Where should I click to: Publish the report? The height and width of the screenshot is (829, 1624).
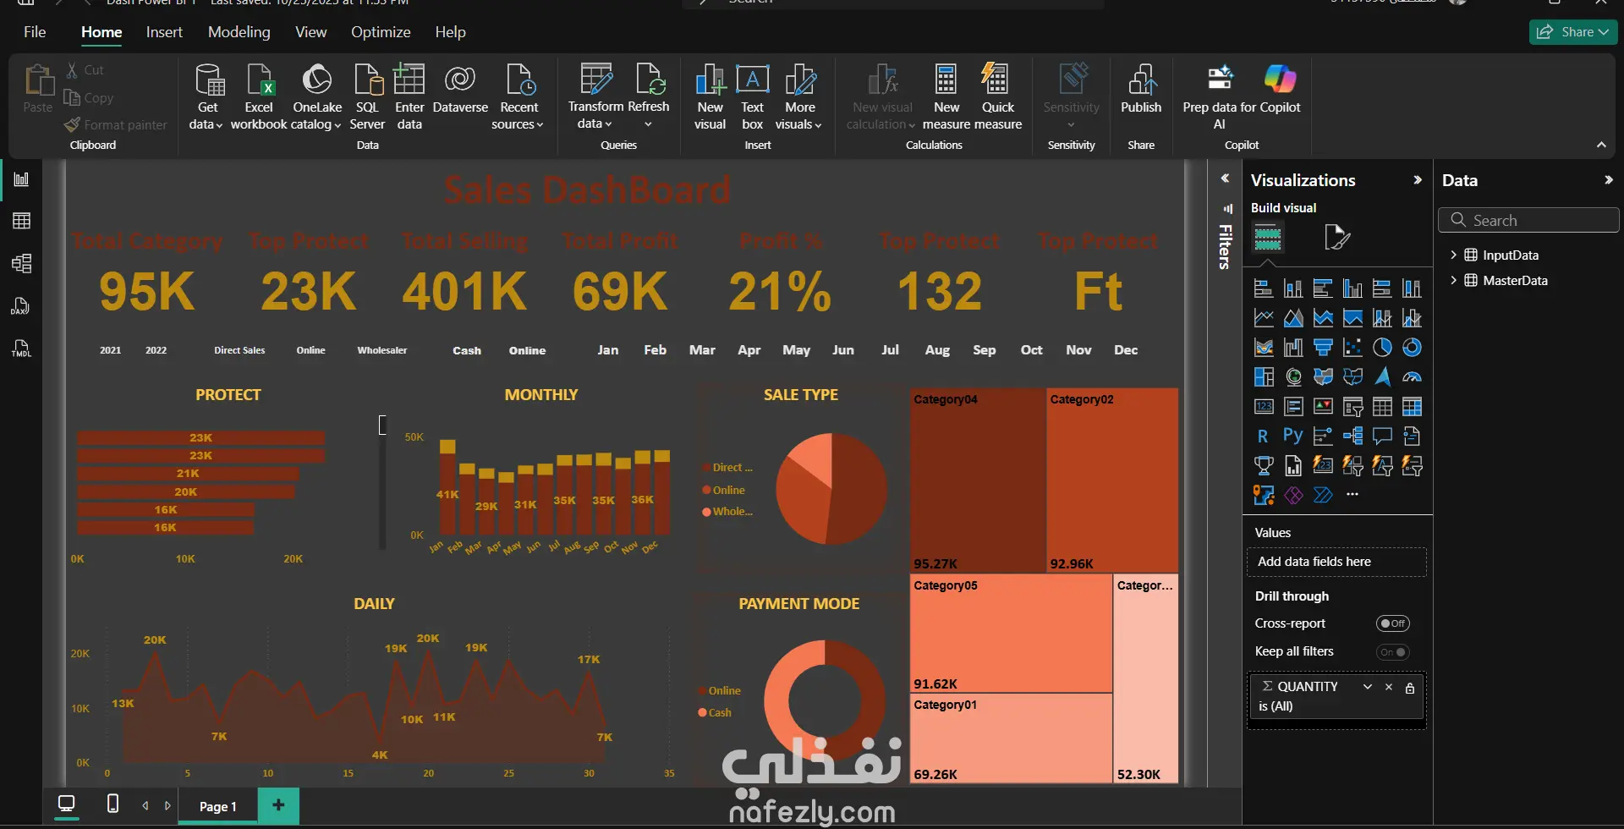pos(1141,89)
